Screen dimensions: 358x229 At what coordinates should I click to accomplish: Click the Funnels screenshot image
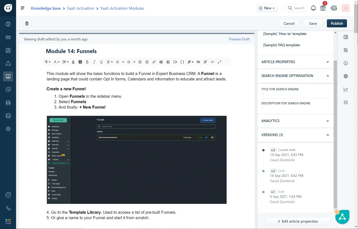coord(137,160)
